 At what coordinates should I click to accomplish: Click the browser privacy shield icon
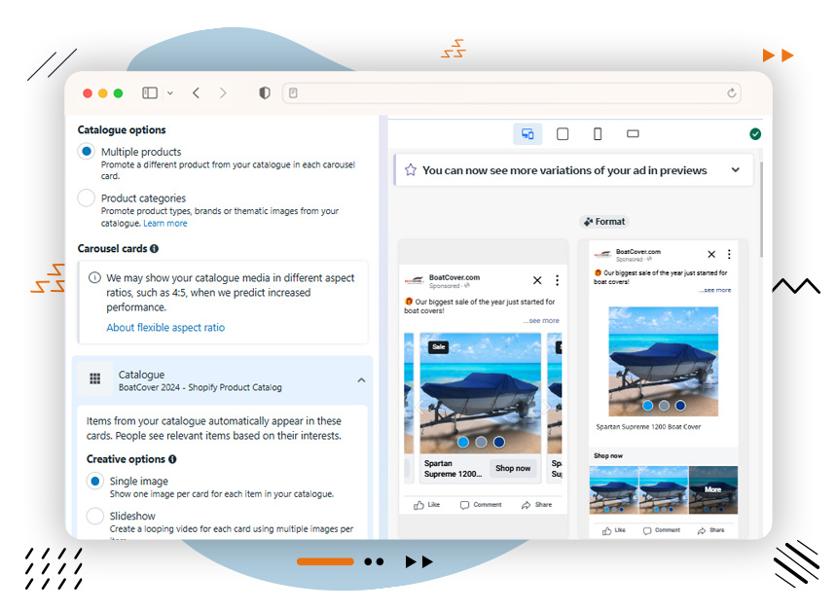[x=265, y=93]
